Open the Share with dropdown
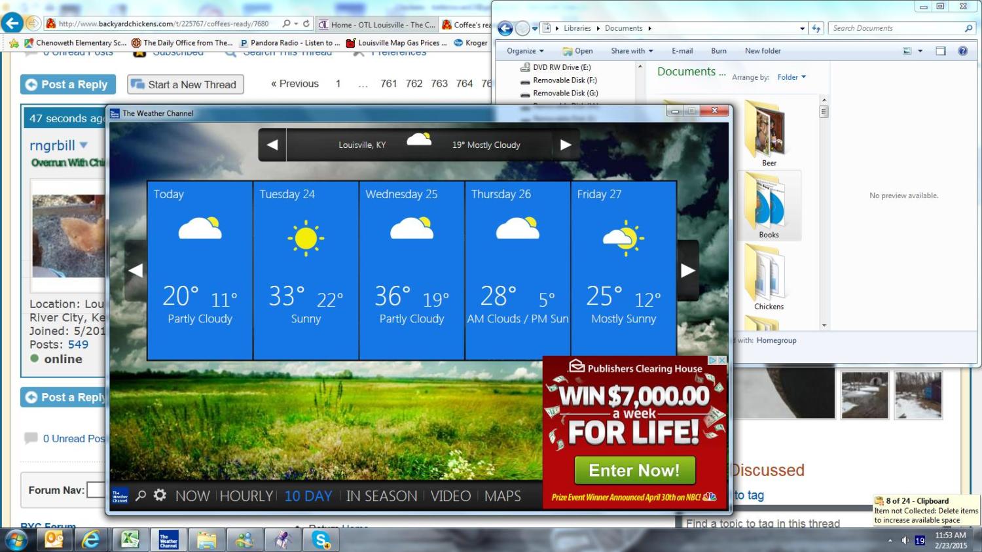Image resolution: width=982 pixels, height=552 pixels. (632, 51)
